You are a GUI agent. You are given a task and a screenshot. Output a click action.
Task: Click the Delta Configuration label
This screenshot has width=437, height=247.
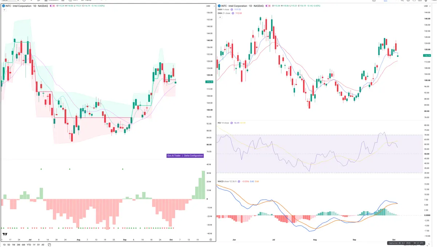pyautogui.click(x=194, y=155)
